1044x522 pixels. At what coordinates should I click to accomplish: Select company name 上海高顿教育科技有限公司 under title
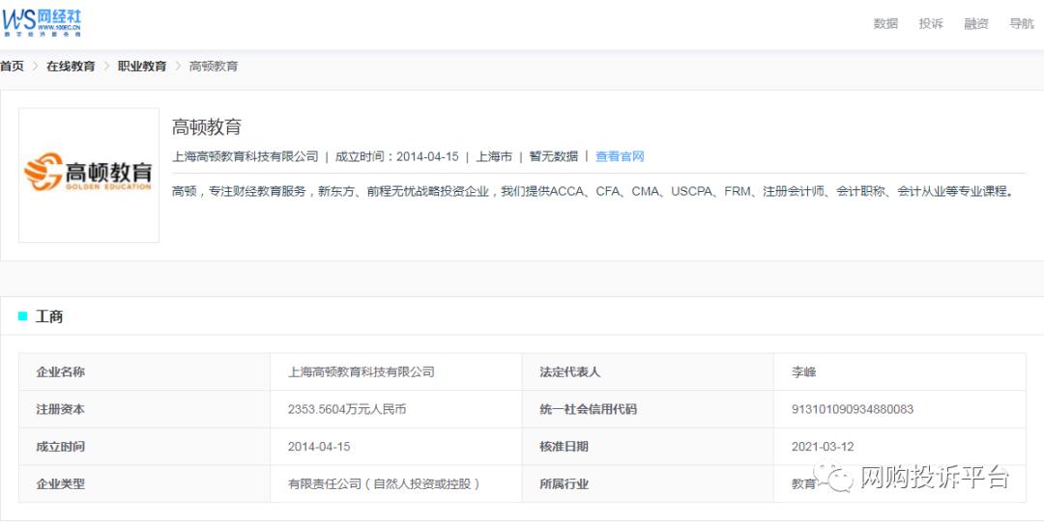[245, 157]
